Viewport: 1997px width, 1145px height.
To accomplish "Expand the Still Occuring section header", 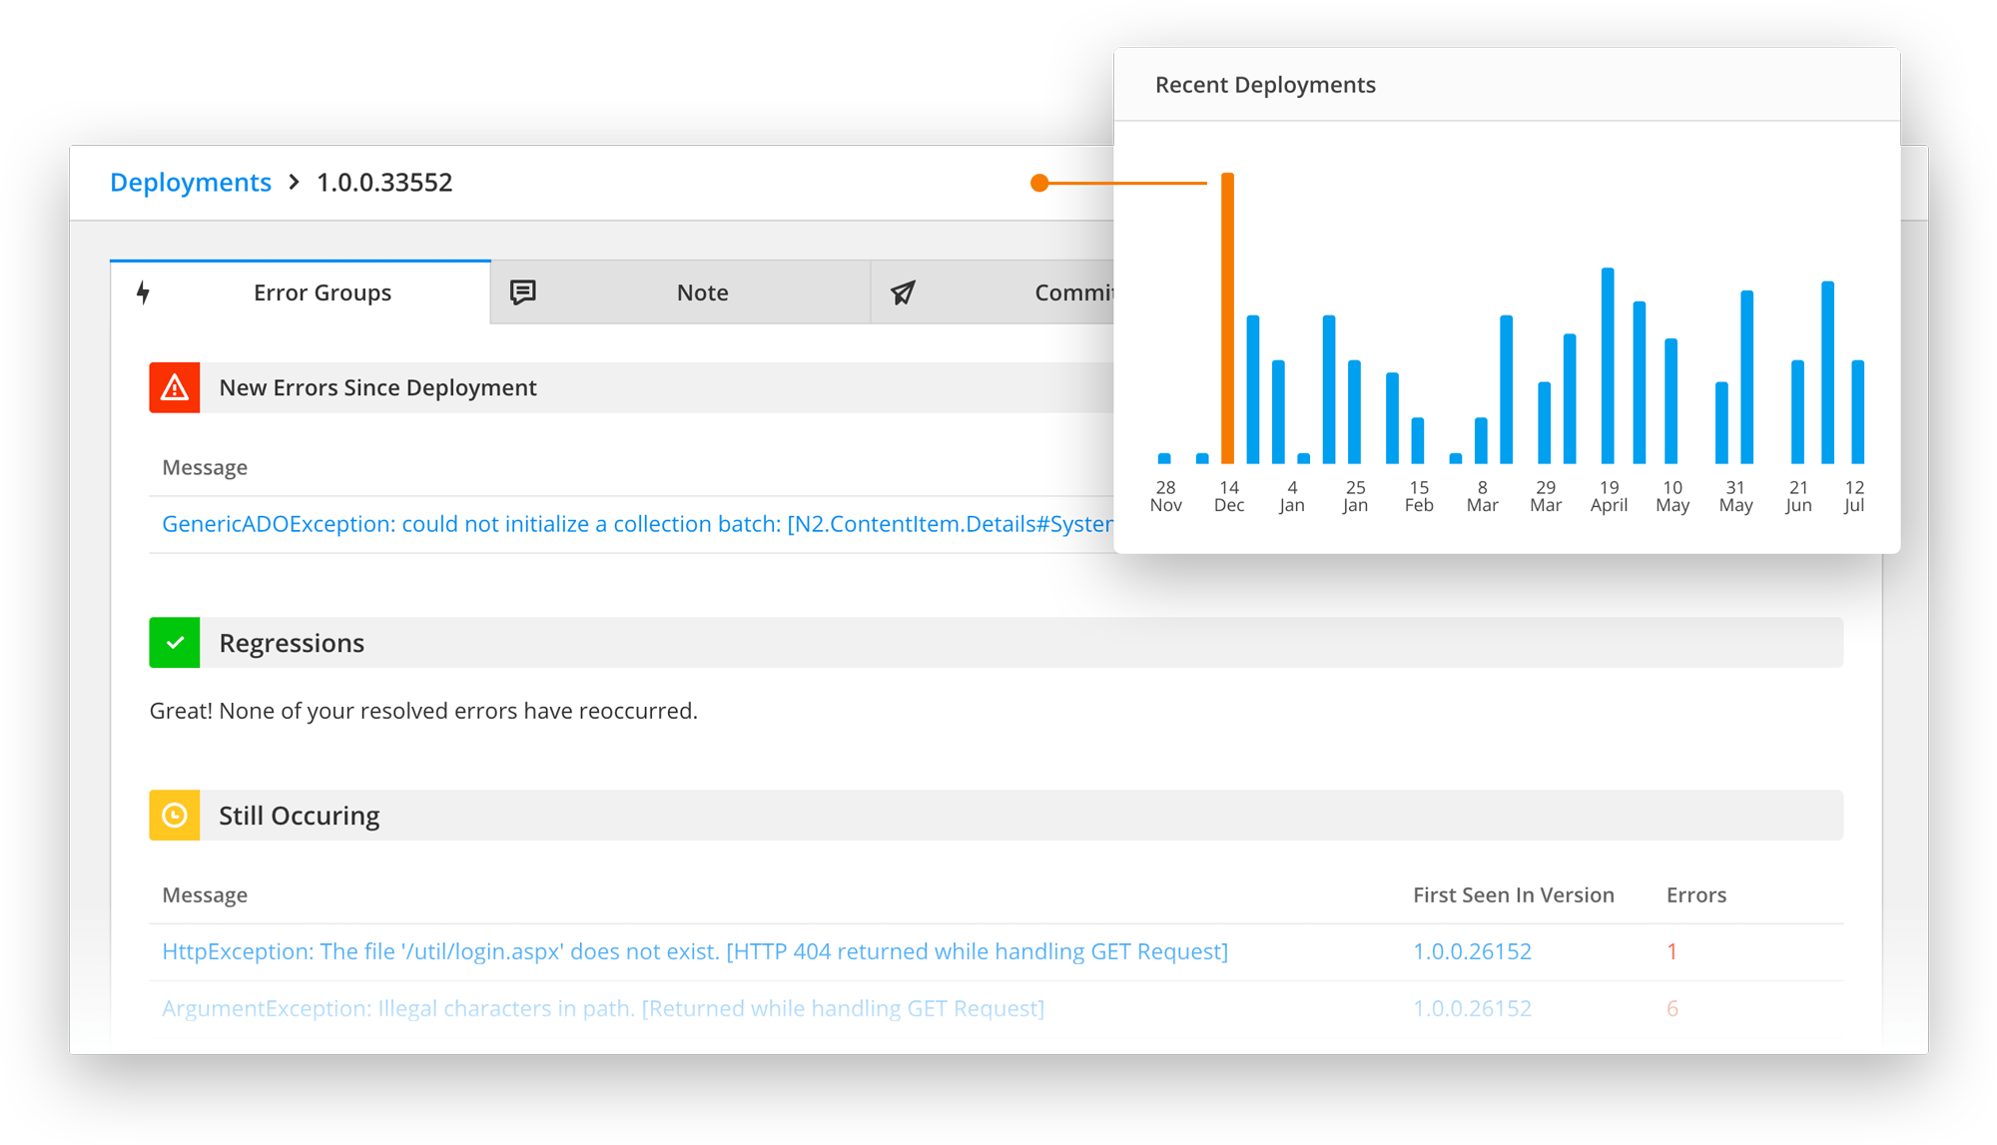I will point(300,816).
